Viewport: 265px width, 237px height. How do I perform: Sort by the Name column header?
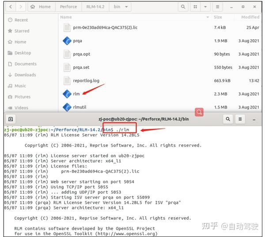coord(66,17)
